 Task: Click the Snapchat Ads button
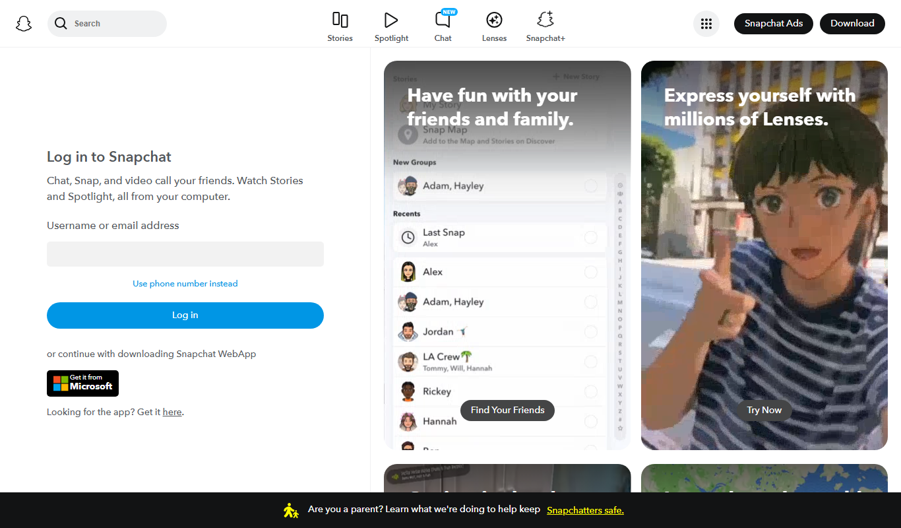click(774, 24)
